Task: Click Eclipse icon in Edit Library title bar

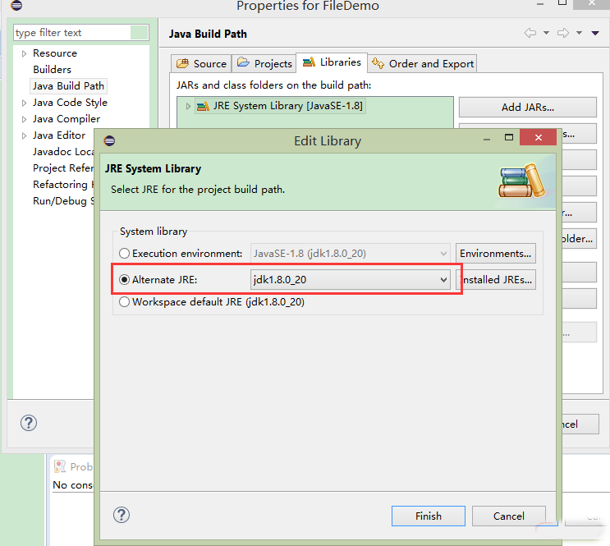Action: tap(109, 140)
